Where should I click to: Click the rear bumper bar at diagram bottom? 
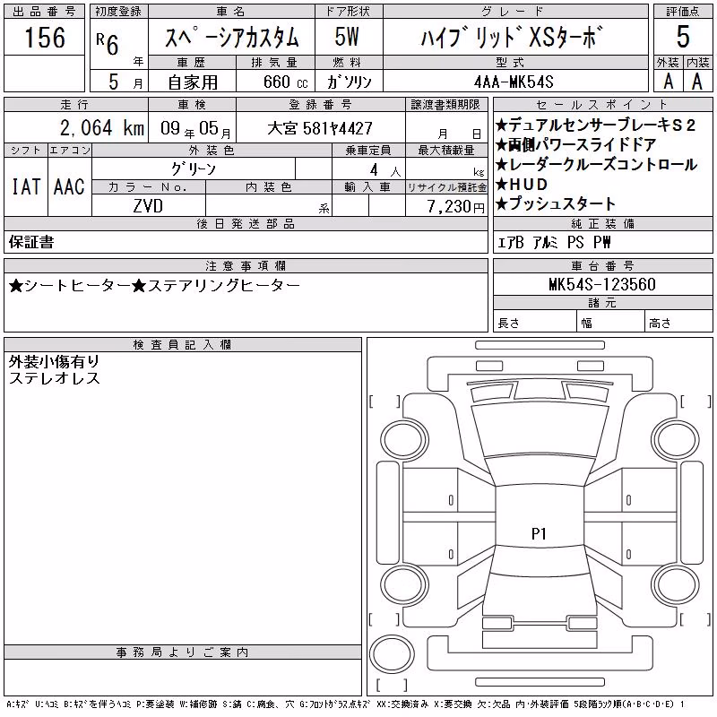pos(540,682)
